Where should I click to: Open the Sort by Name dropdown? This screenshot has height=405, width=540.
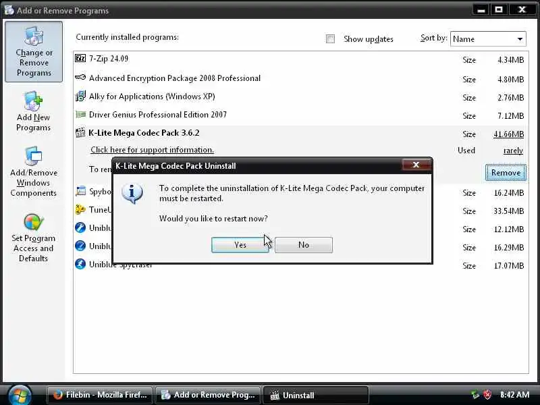488,39
